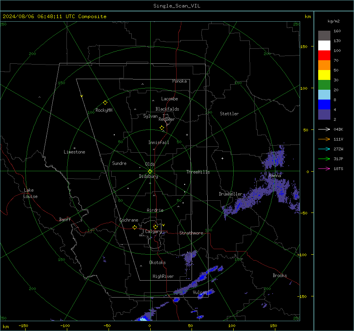Click the blue 8 kg/m2 color swatch
Screen dimensions: 354x331
324,105
